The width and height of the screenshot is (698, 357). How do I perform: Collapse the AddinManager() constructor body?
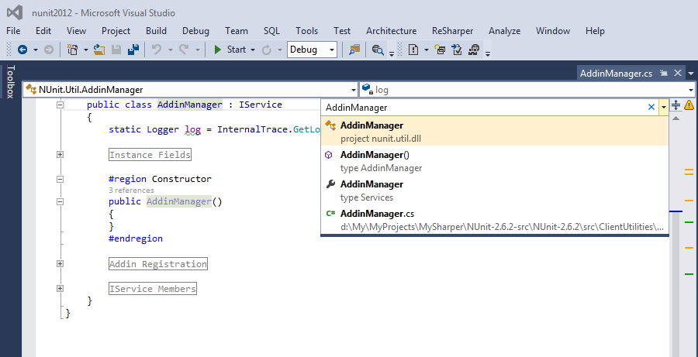[60, 201]
